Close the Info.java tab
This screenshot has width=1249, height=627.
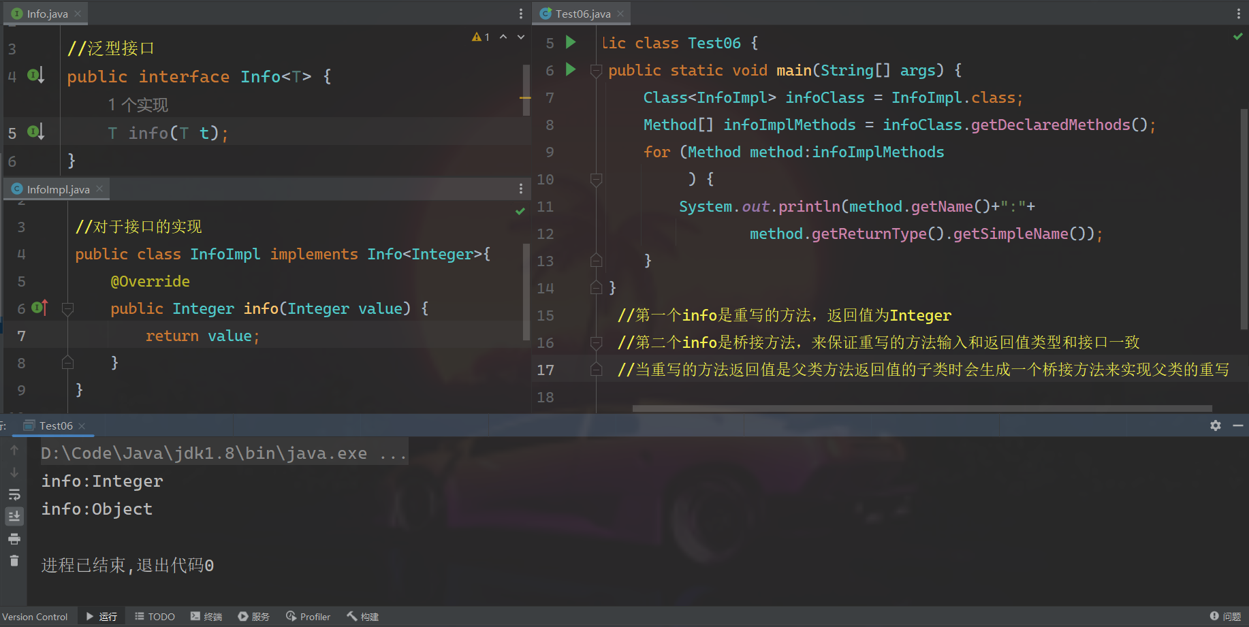[x=78, y=14]
